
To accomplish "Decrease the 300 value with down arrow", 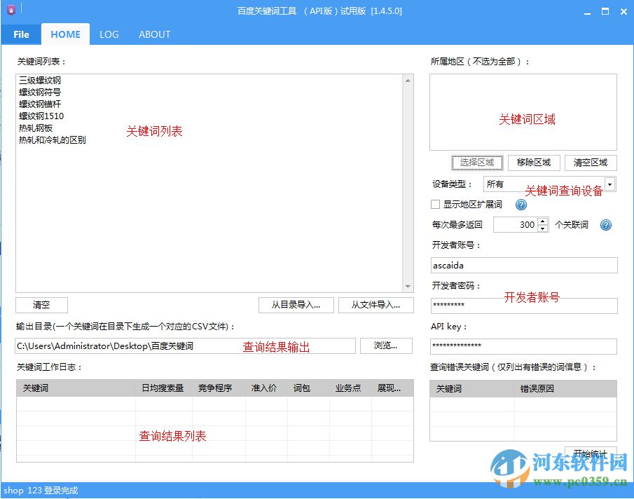I will coord(543,228).
